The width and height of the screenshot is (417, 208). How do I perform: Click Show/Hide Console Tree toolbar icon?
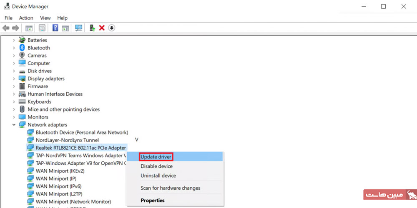click(x=29, y=28)
